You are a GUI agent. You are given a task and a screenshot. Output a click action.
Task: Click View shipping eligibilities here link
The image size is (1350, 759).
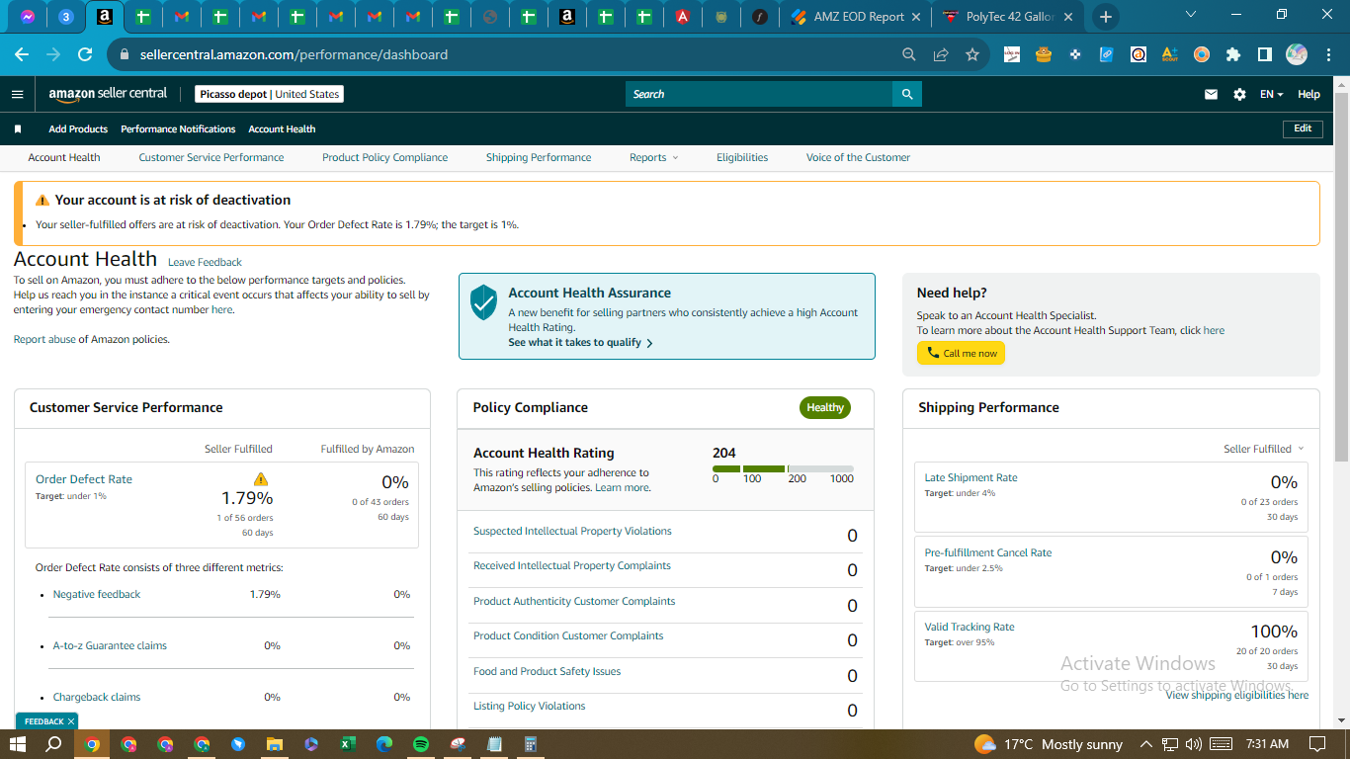(x=1236, y=696)
